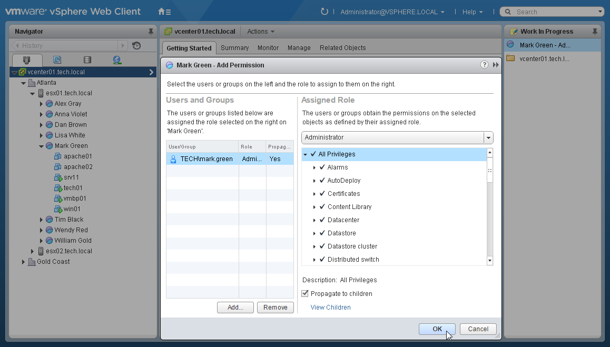The image size is (610, 347).
Task: Expand the esx02.tech.local host node
Action: [32, 251]
